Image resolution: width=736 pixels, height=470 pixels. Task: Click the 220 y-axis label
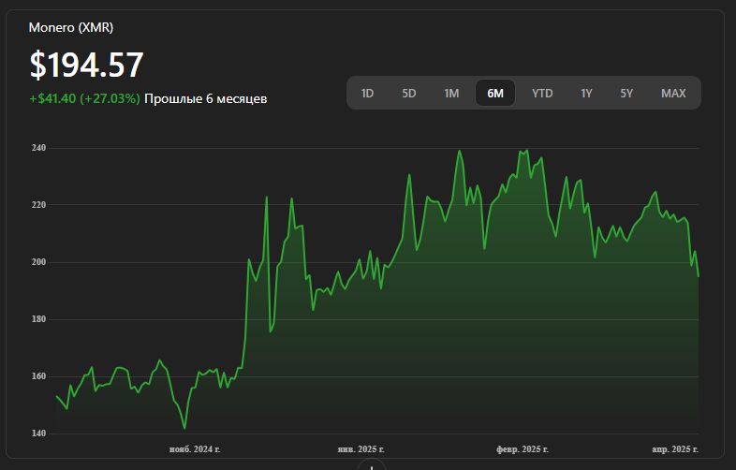tap(39, 205)
